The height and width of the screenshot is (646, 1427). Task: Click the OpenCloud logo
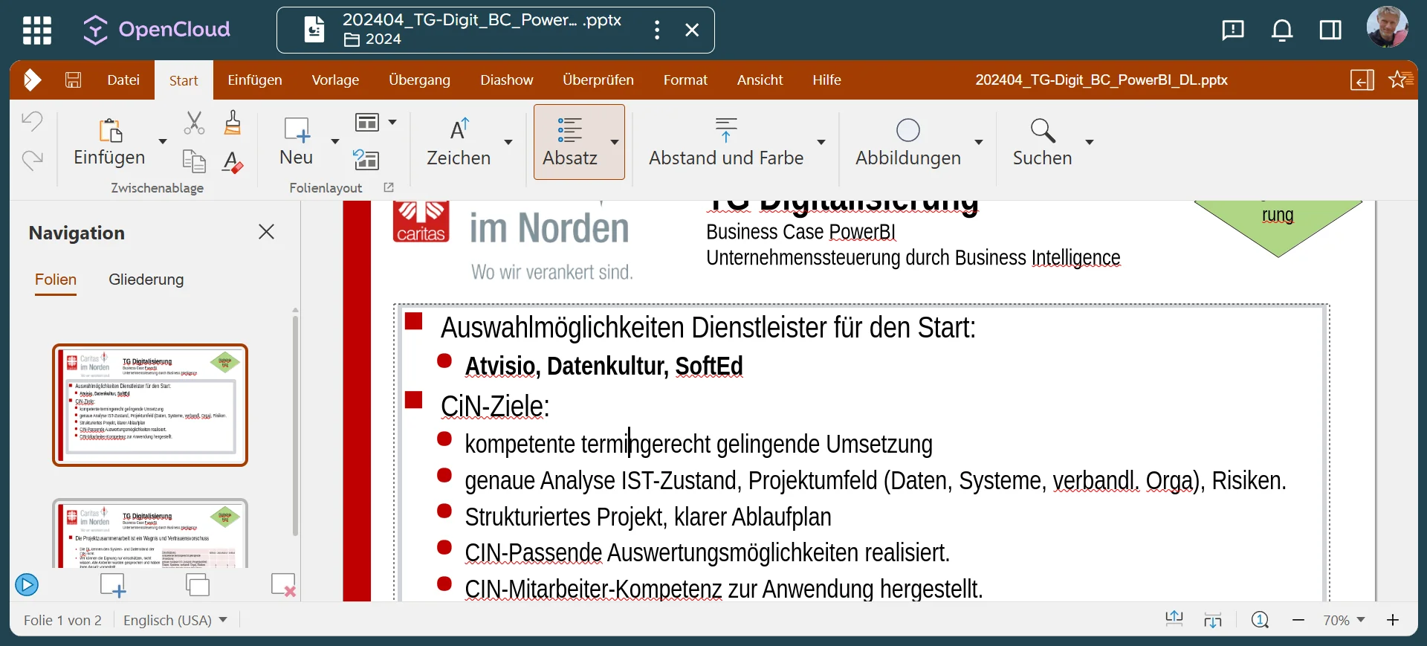[156, 30]
